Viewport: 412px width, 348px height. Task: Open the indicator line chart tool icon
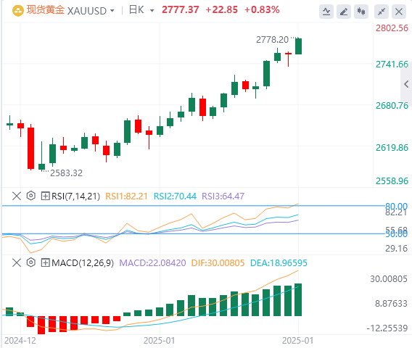point(326,12)
